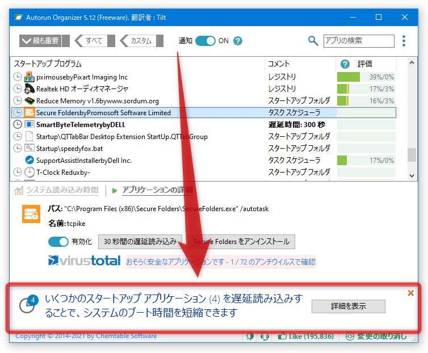Click the Realtek HD speaker icon
This screenshot has width=428, height=353.
click(x=29, y=89)
